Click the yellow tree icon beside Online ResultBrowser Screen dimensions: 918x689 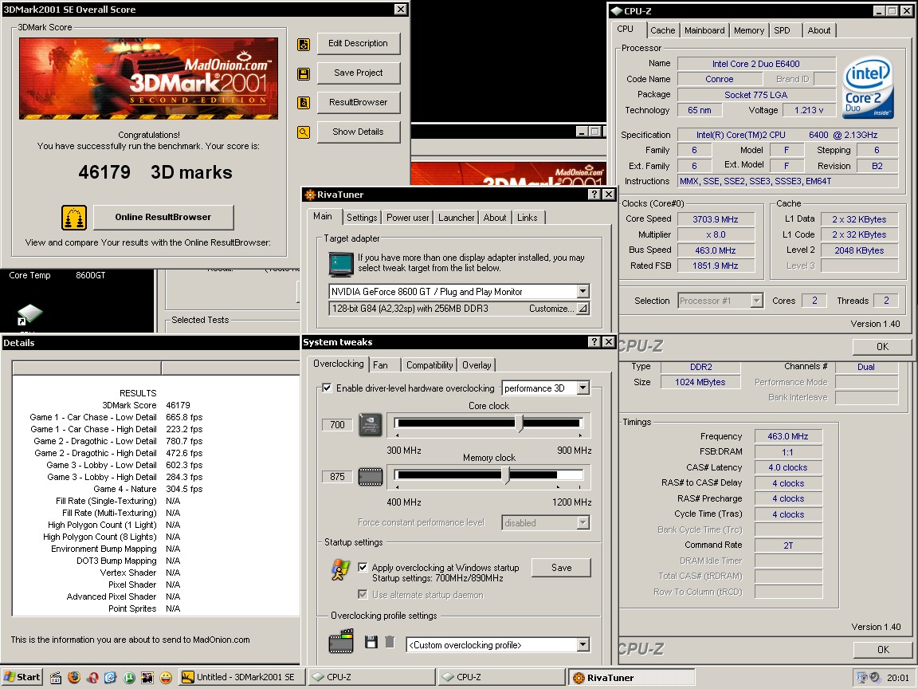coord(74,218)
